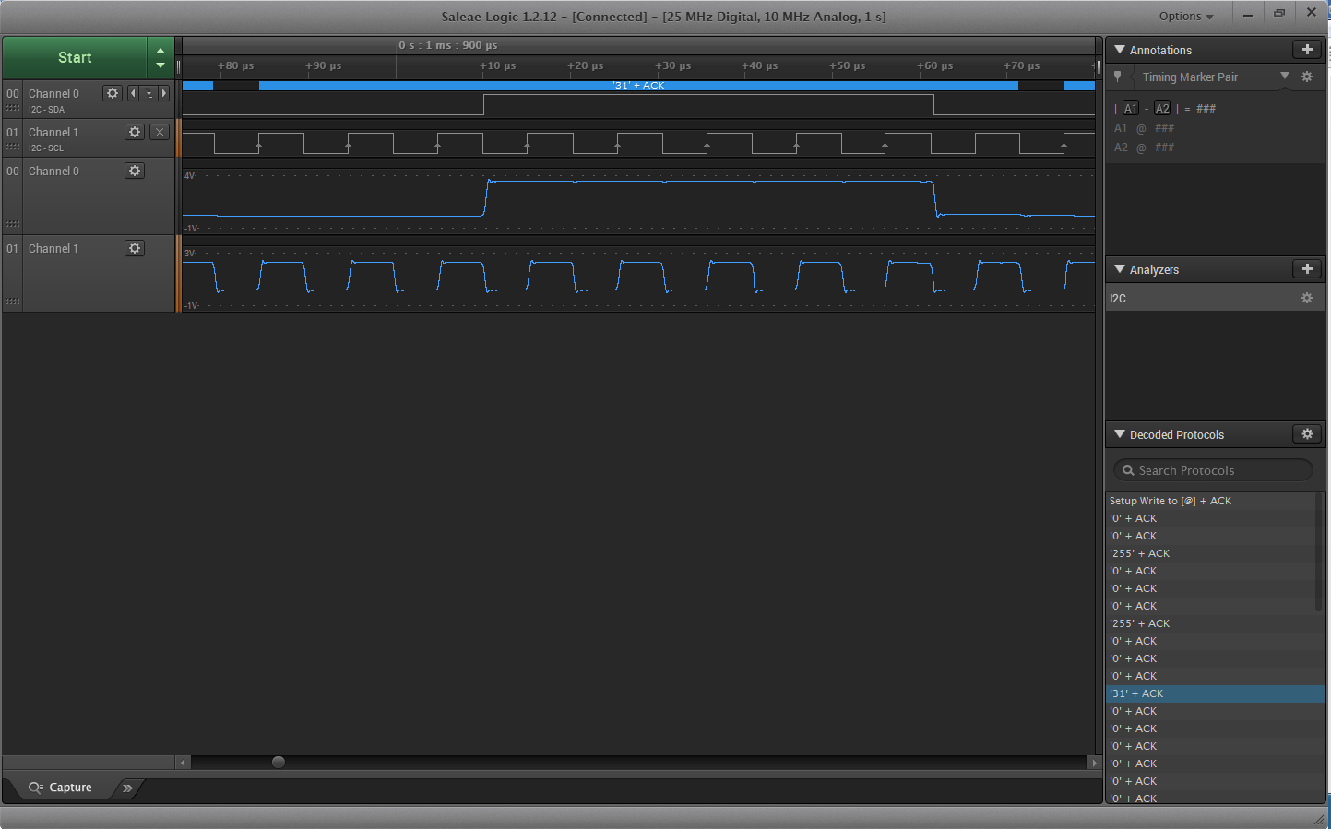The height and width of the screenshot is (829, 1331).
Task: Collapse the Analyzers panel
Action: 1120,269
